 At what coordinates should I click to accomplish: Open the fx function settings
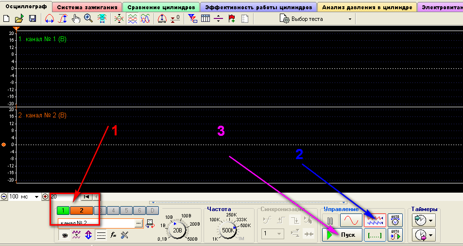[x=113, y=235]
